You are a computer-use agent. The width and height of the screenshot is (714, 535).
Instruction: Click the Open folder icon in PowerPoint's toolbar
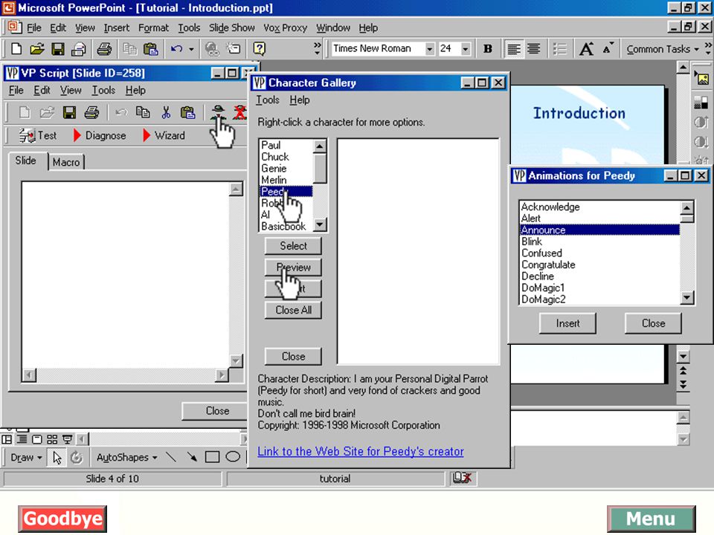coord(37,49)
